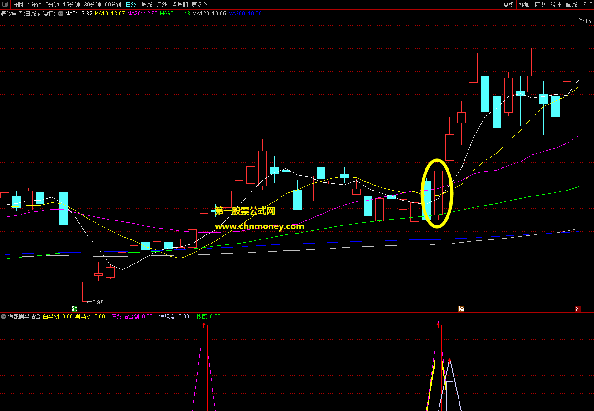Screen dimensions: 594x411
Task: Open the F10 company info button
Action: [587, 5]
